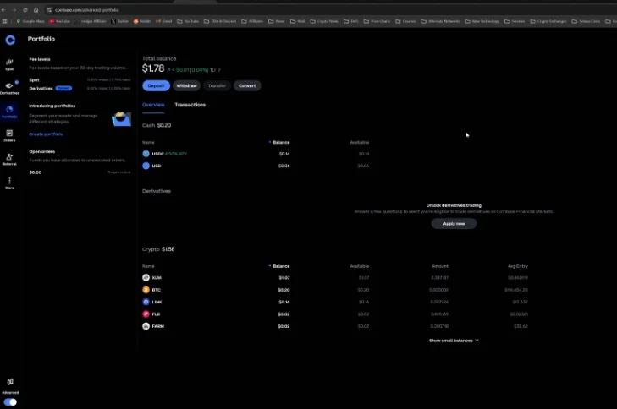Screen dimensions: 617x409
Task: Click the XLM coin icon
Action: point(146,277)
